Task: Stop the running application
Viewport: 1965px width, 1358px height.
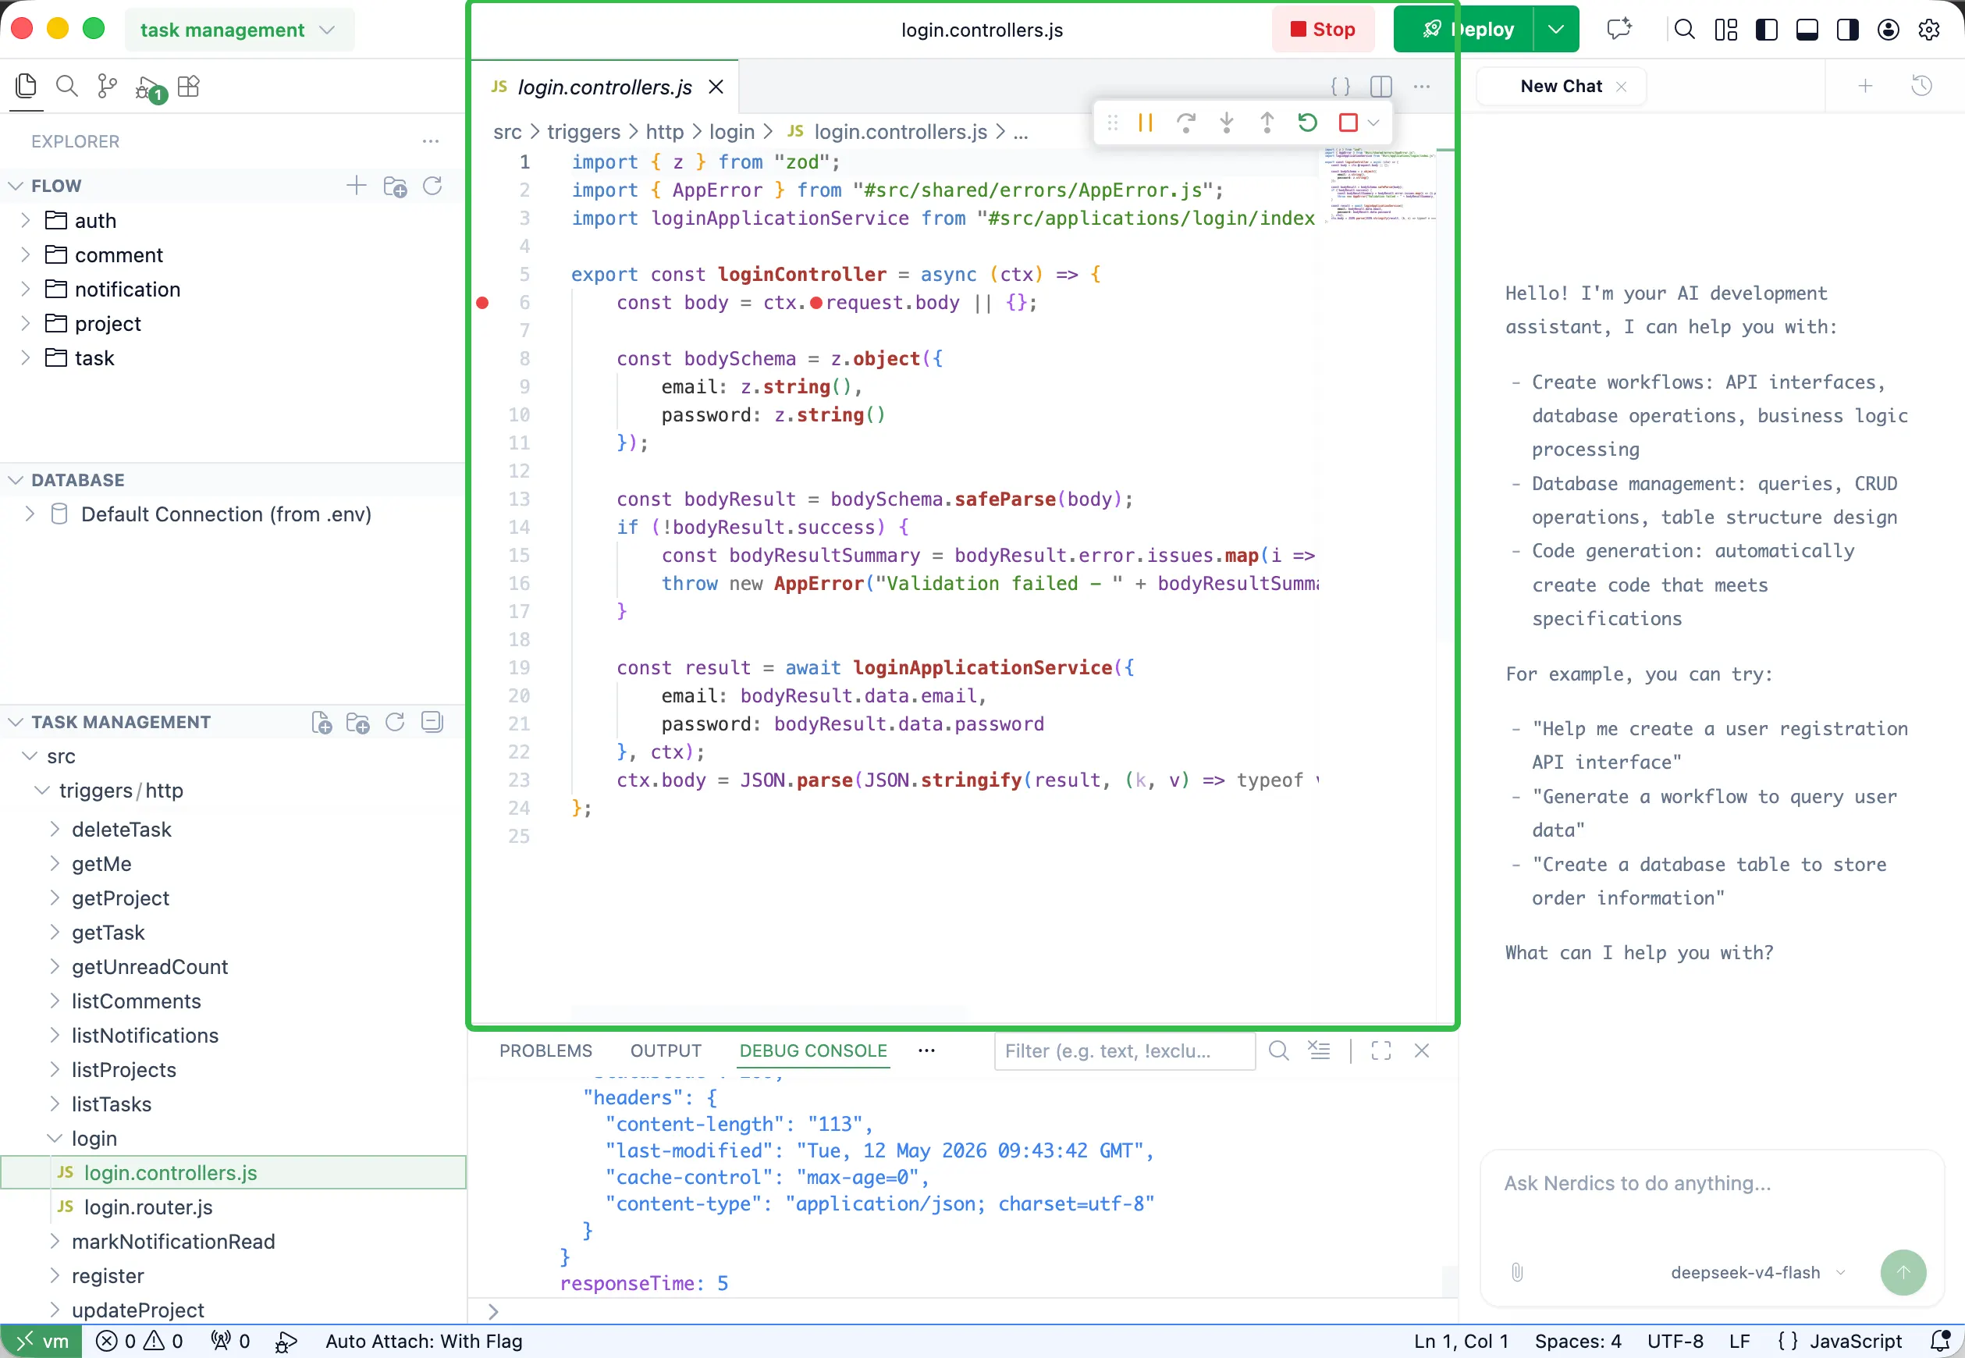Action: pos(1323,30)
